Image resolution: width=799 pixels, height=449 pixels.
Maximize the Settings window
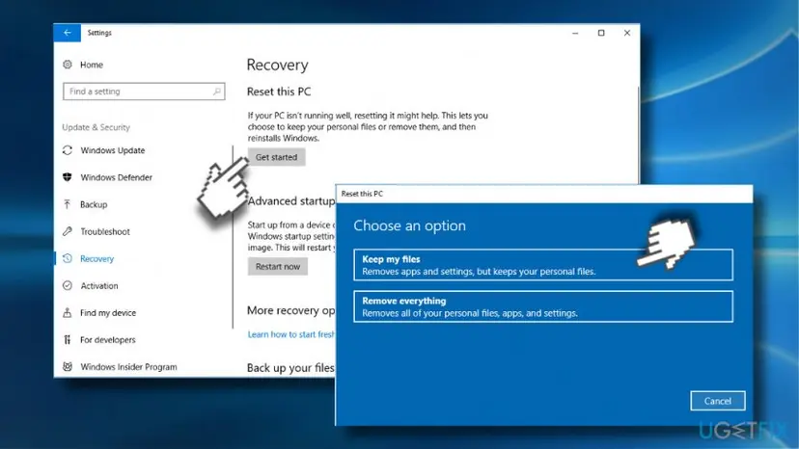tap(601, 33)
